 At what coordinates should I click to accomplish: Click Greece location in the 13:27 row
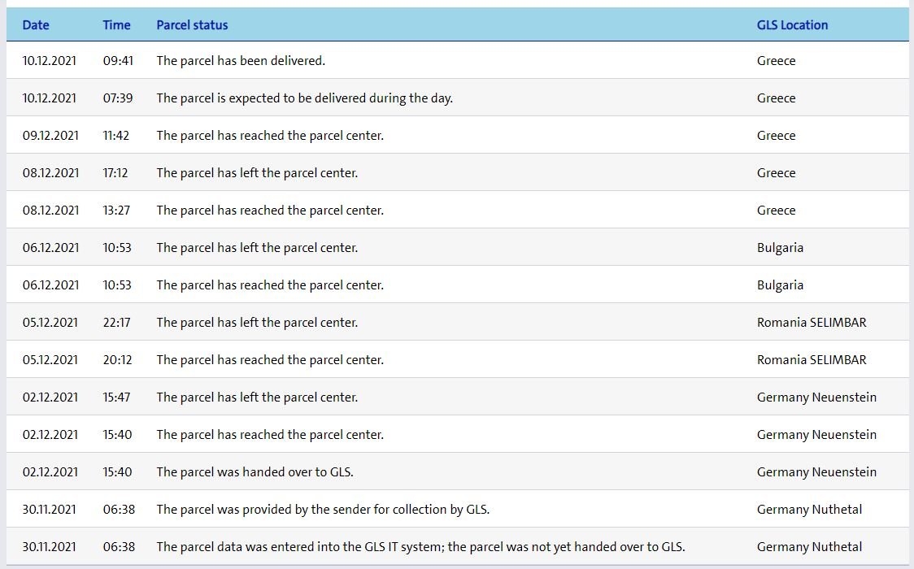click(x=776, y=211)
